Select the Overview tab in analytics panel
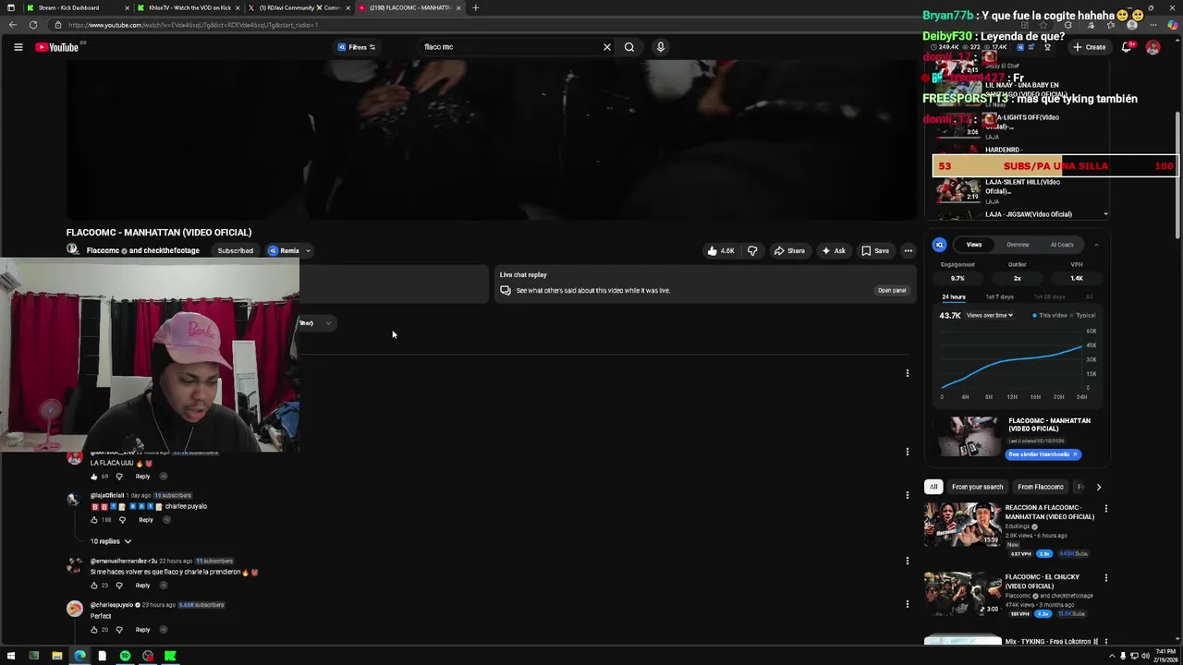 [x=1018, y=245]
